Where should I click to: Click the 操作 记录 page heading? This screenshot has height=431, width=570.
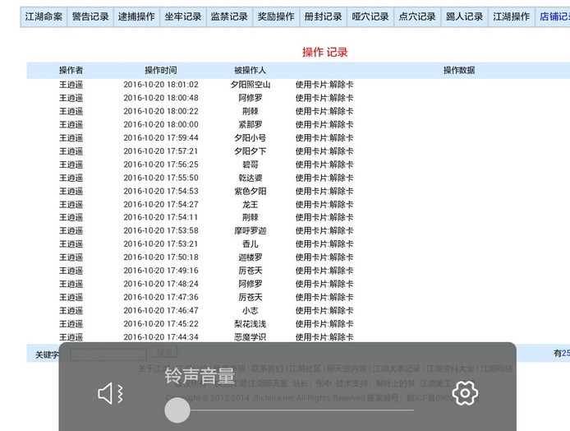(325, 52)
